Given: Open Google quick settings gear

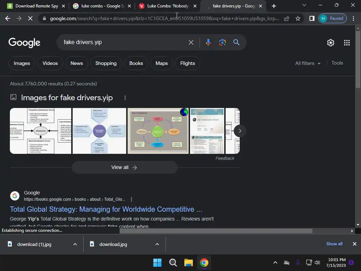Looking at the screenshot, I should click(x=331, y=43).
